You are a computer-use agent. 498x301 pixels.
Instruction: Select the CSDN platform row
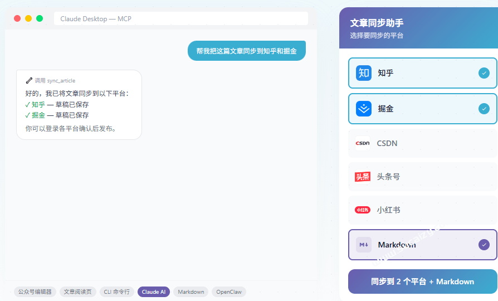pos(423,143)
